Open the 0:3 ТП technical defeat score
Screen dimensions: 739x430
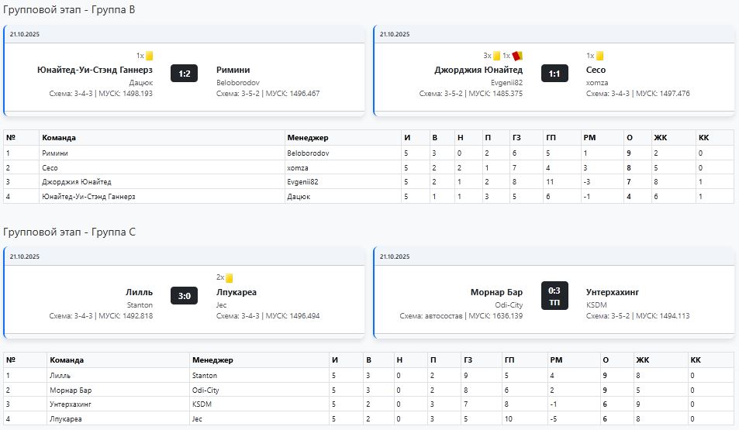554,296
